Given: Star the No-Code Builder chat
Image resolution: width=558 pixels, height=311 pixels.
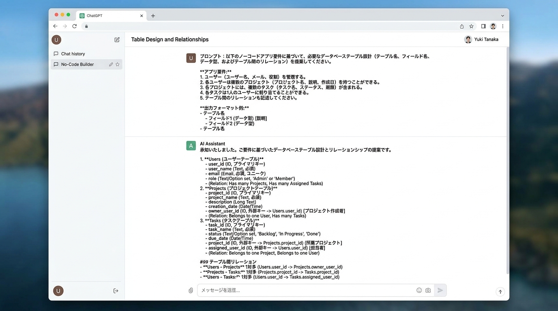Looking at the screenshot, I should coord(118,64).
